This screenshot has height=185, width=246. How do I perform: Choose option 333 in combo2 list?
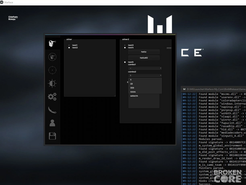pyautogui.click(x=145, y=88)
